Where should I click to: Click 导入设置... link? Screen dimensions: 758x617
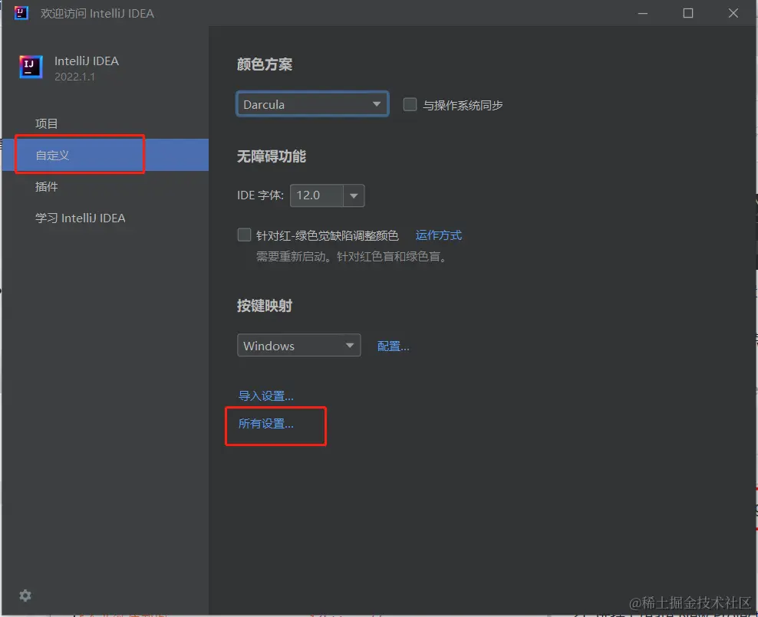coord(266,396)
